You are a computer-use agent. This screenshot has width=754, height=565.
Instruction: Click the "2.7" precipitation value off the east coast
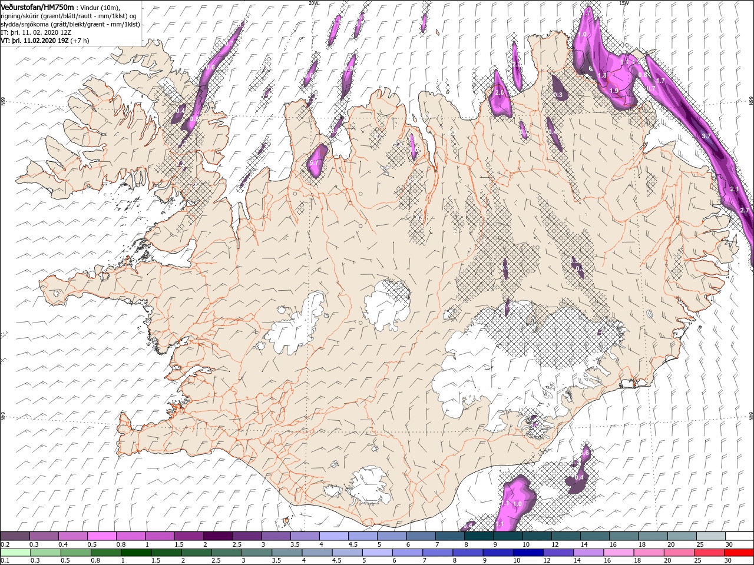tap(744, 210)
